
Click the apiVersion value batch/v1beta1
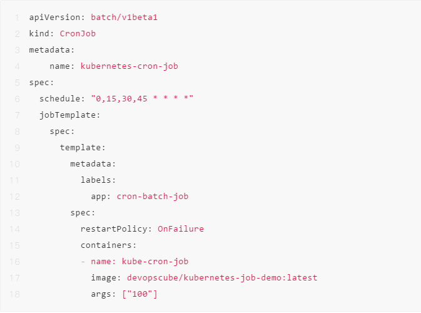point(124,17)
